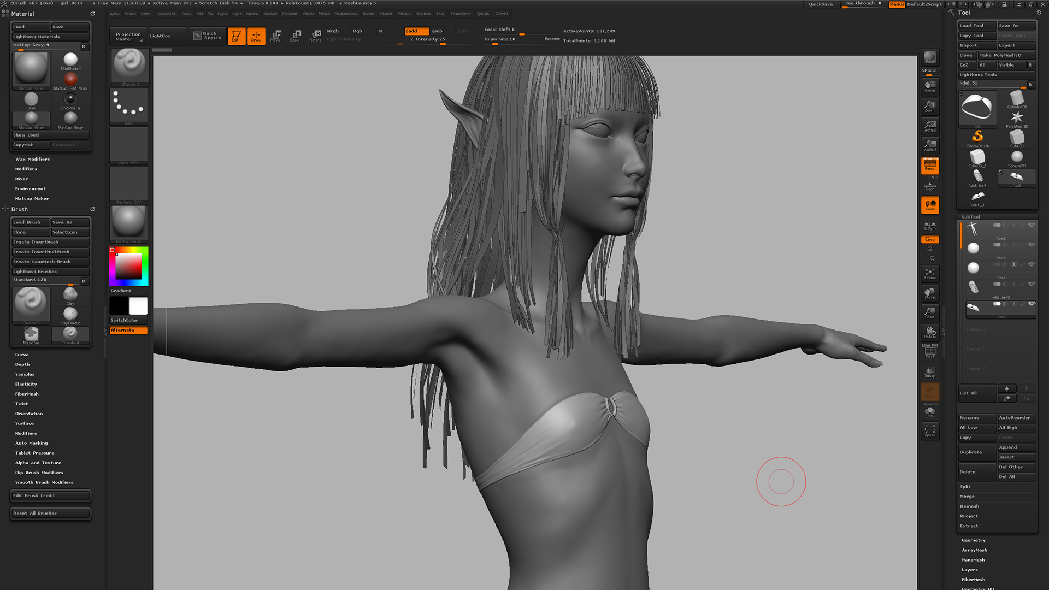Image resolution: width=1049 pixels, height=590 pixels.
Task: Open the Preferences menu
Action: click(x=346, y=14)
